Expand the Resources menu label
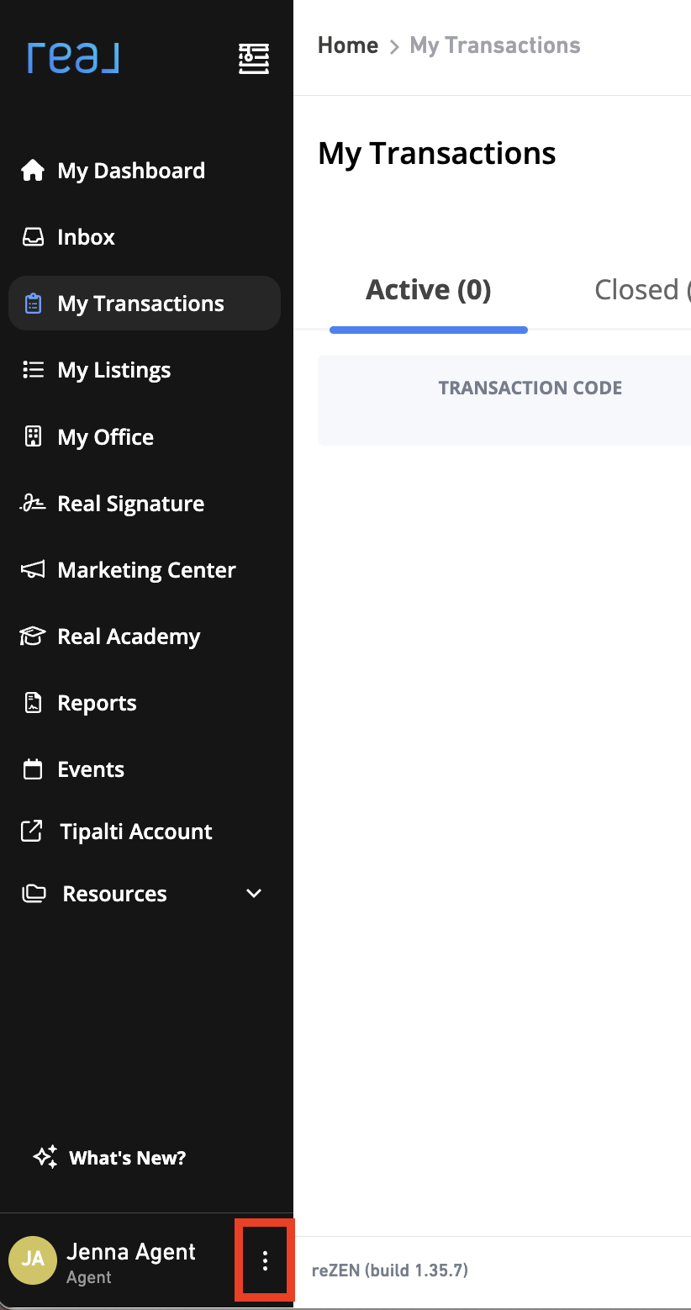The width and height of the screenshot is (691, 1310). 114,893
